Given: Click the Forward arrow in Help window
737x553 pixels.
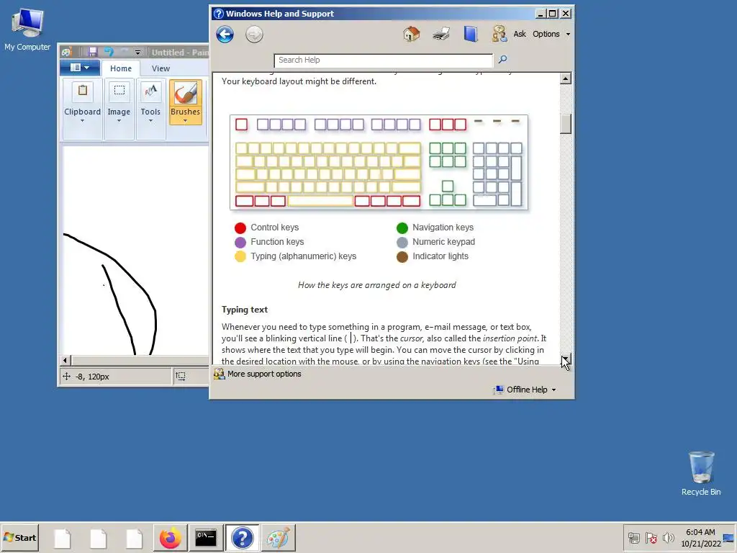Looking at the screenshot, I should [x=254, y=35].
